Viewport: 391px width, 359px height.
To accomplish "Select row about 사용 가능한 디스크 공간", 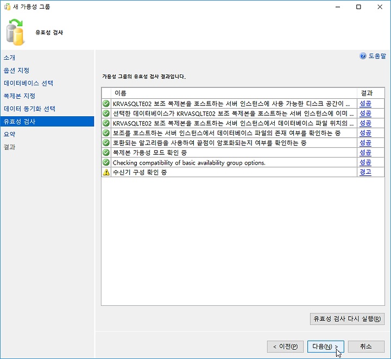I will pos(231,103).
